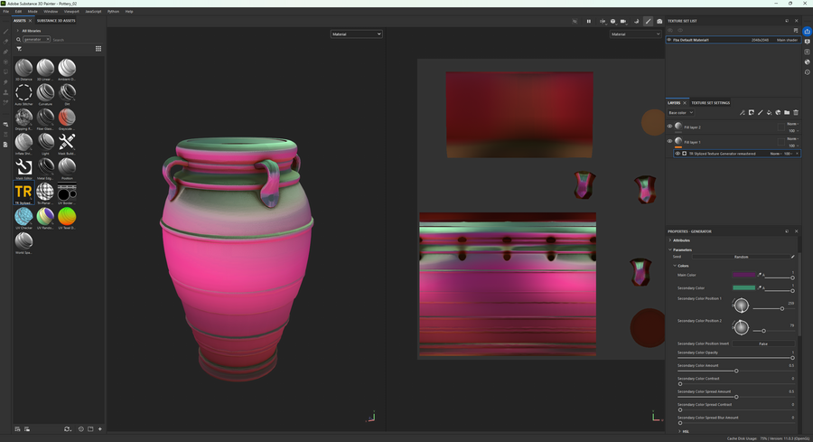813x442 pixels.
Task: Toggle Secondary Color Position Invert False button
Action: tap(763, 343)
